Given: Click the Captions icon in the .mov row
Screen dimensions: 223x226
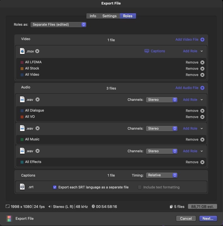Looking at the screenshot, I should (x=147, y=51).
